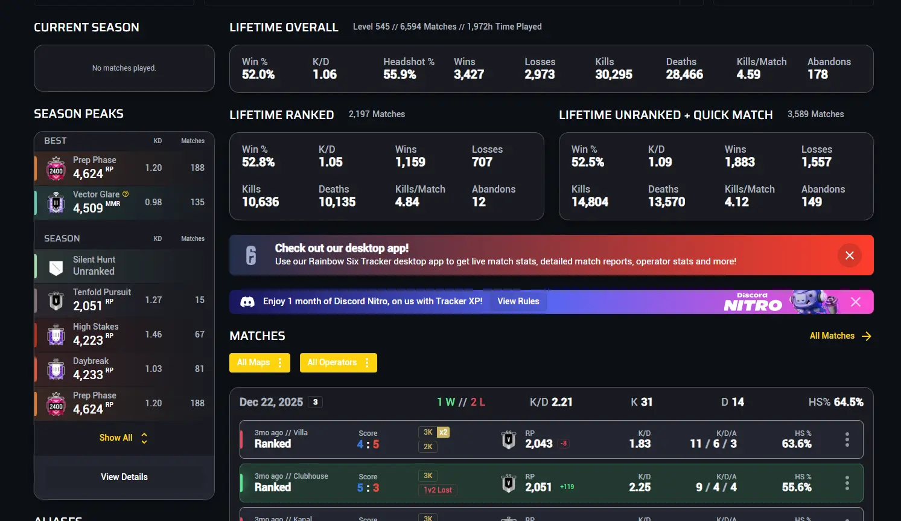901x521 pixels.
Task: Select the Daybreak season row
Action: coord(124,369)
